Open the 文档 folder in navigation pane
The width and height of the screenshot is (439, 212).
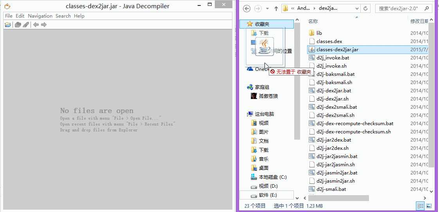260,141
